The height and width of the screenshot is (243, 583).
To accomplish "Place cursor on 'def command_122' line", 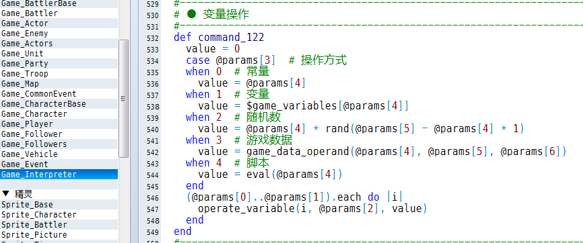I will pos(219,38).
